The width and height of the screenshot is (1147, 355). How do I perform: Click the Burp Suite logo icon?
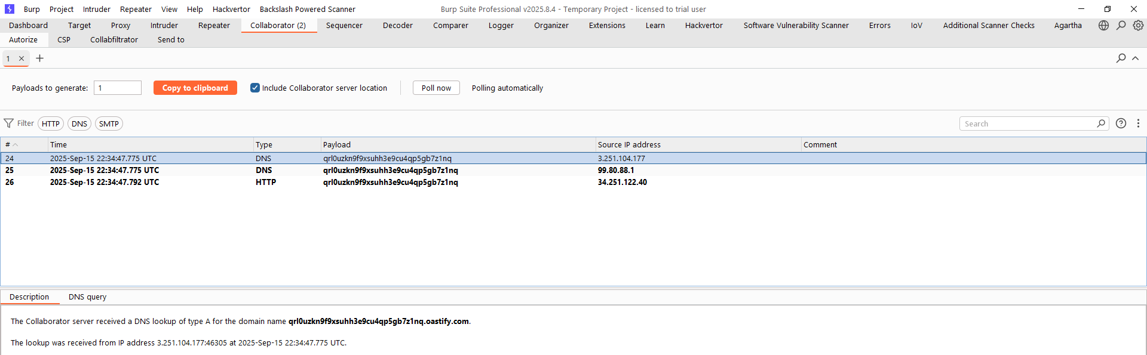click(9, 9)
